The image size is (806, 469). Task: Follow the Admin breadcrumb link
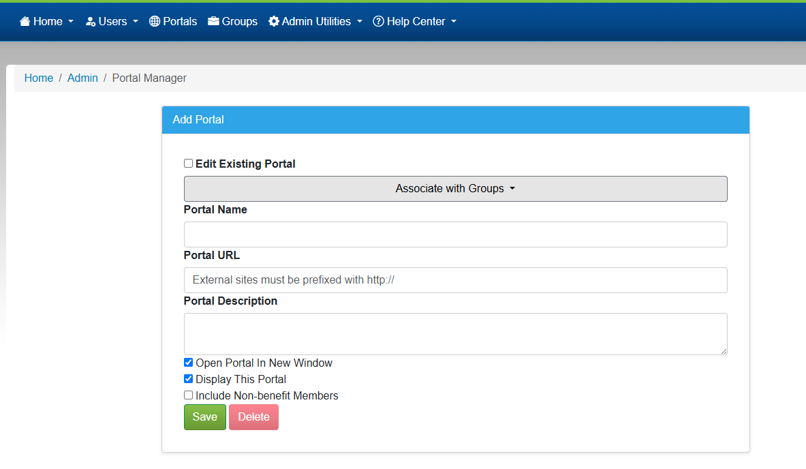(82, 78)
